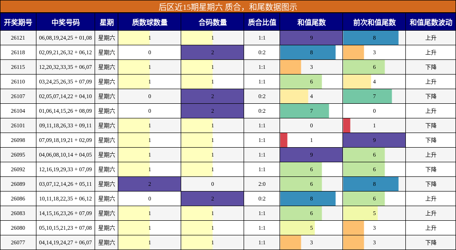Screen dimensions: 456x250
Task: Click the red 前次和值尾数 bar 1 in row 26101
Action: coord(347,125)
